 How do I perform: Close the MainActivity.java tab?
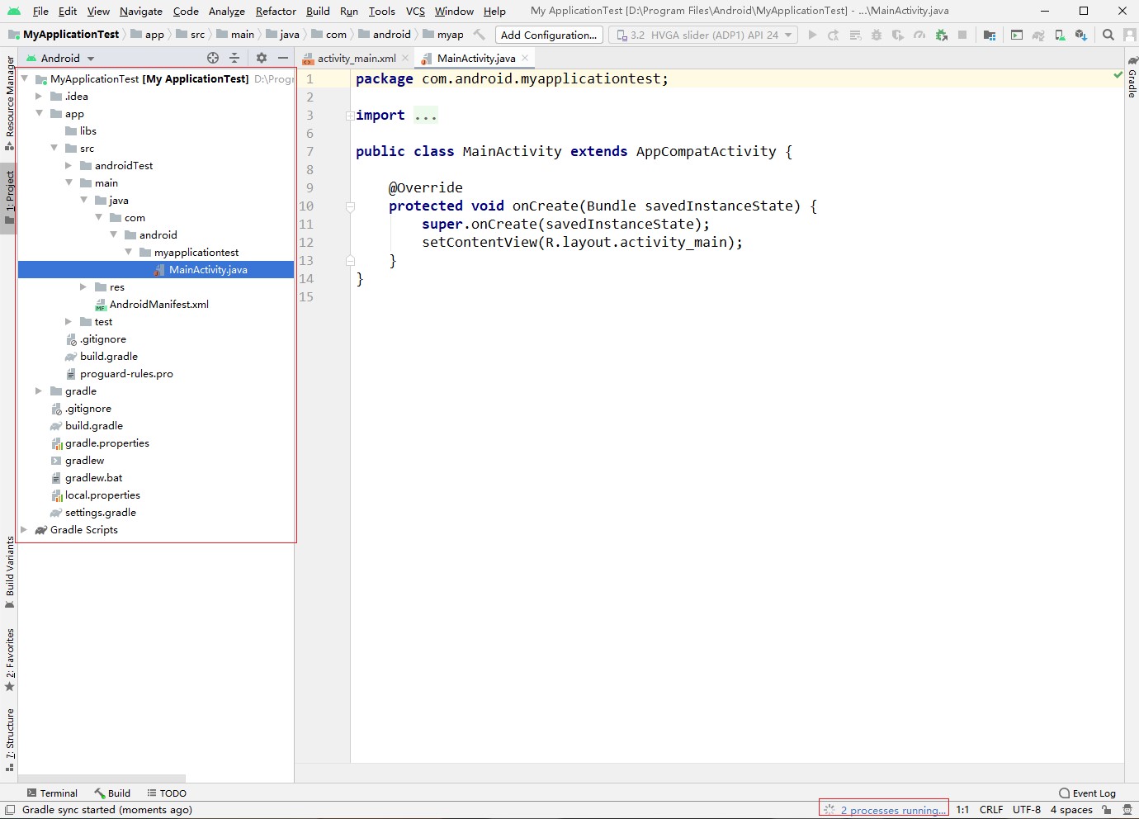pyautogui.click(x=525, y=58)
